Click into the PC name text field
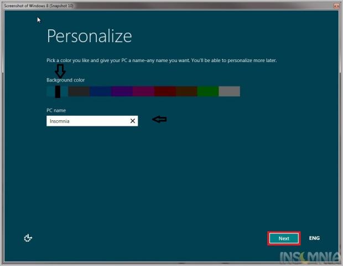 [92, 121]
